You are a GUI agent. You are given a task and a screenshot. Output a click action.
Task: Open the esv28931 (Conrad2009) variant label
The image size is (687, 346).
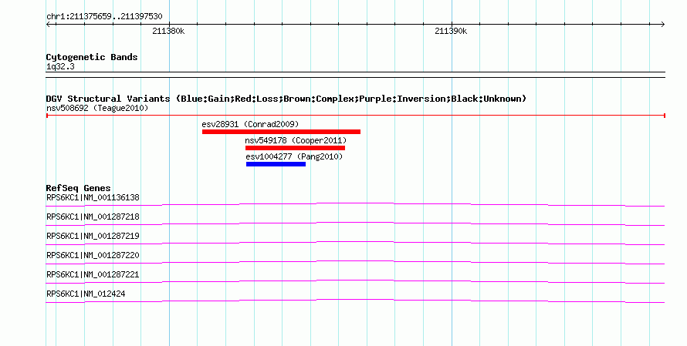(x=250, y=124)
